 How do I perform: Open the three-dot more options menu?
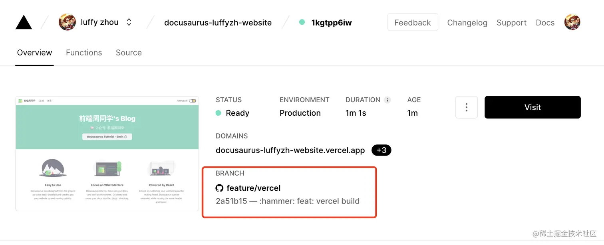466,107
